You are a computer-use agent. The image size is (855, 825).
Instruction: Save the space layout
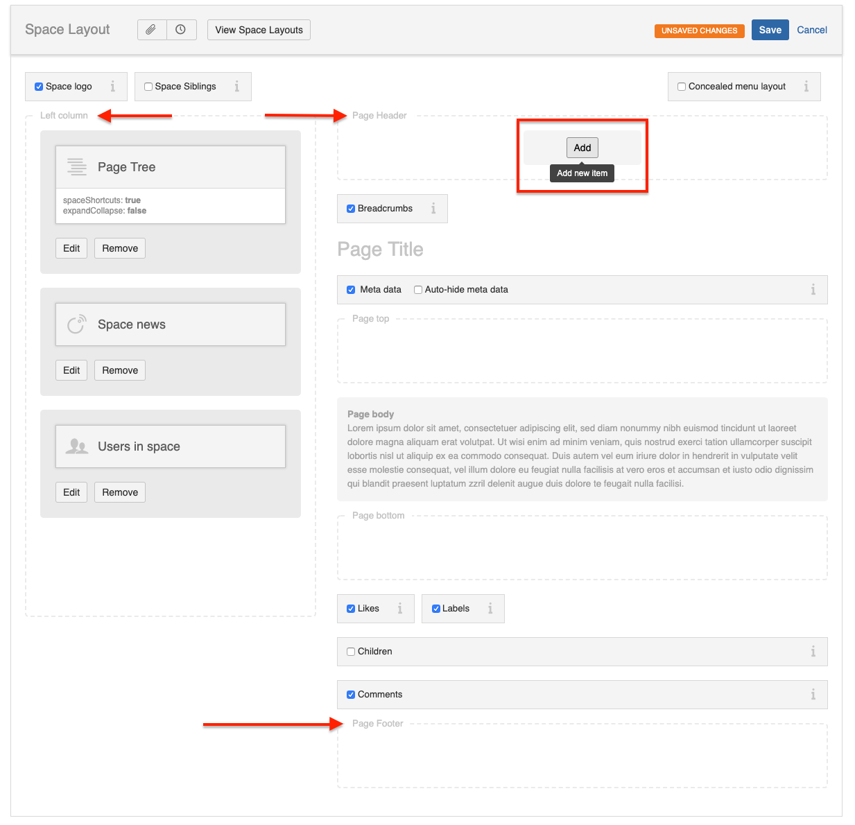[x=770, y=30]
